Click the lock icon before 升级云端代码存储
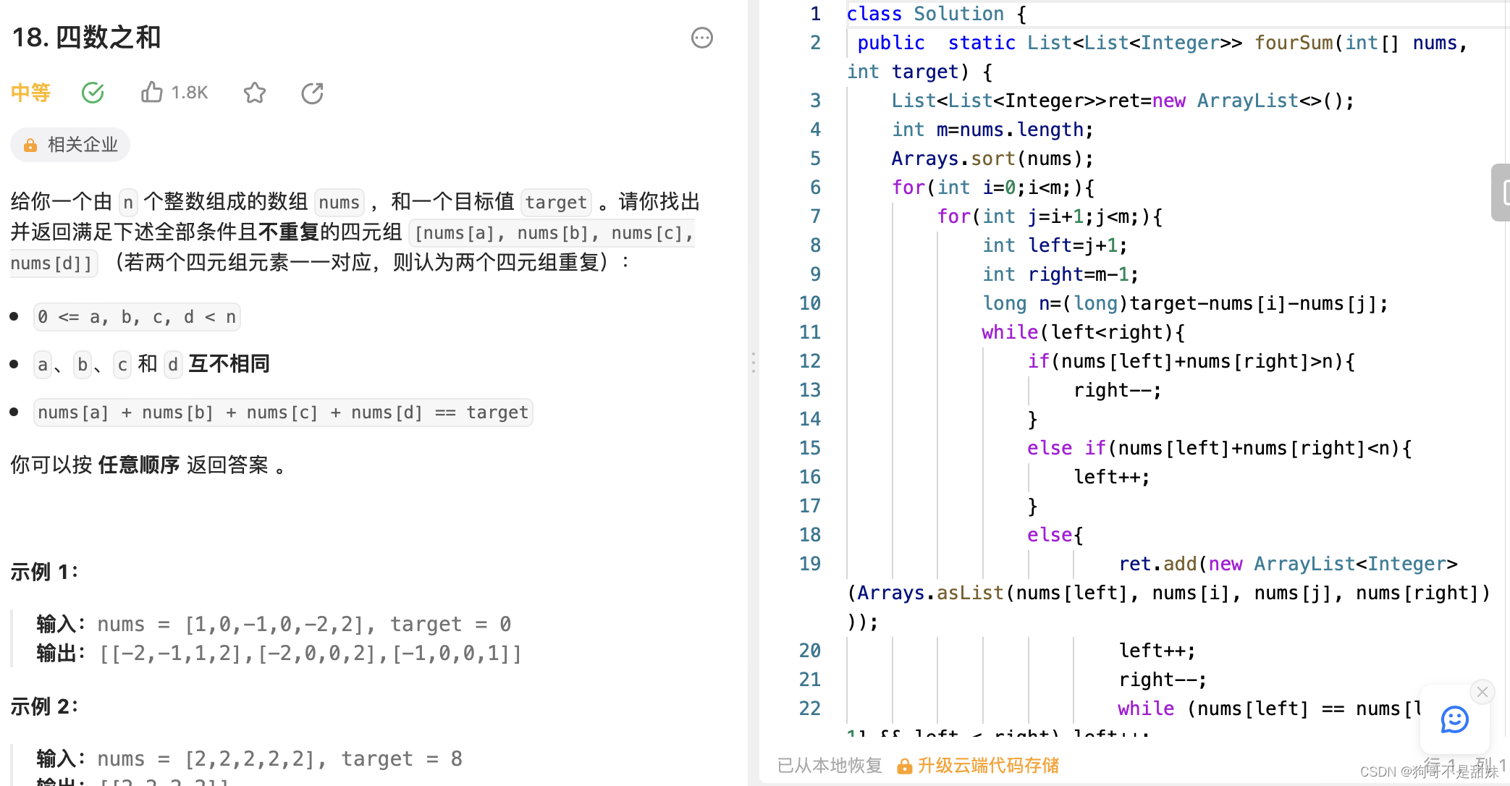This screenshot has width=1510, height=786. coord(904,766)
